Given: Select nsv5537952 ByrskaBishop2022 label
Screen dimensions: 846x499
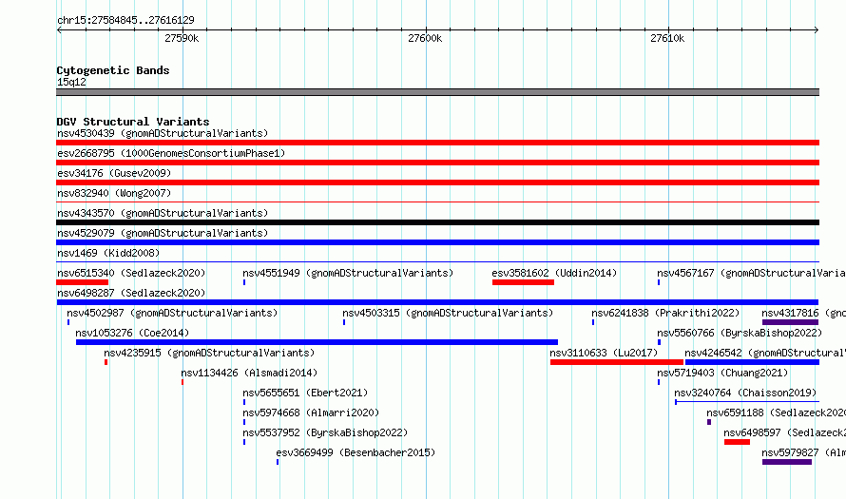Looking at the screenshot, I should tap(325, 432).
